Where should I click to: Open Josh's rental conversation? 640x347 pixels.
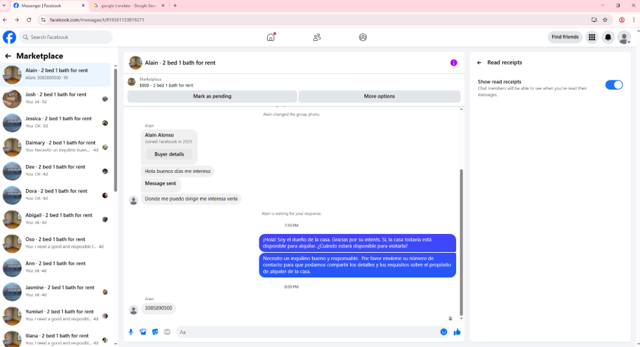[x=55, y=98]
